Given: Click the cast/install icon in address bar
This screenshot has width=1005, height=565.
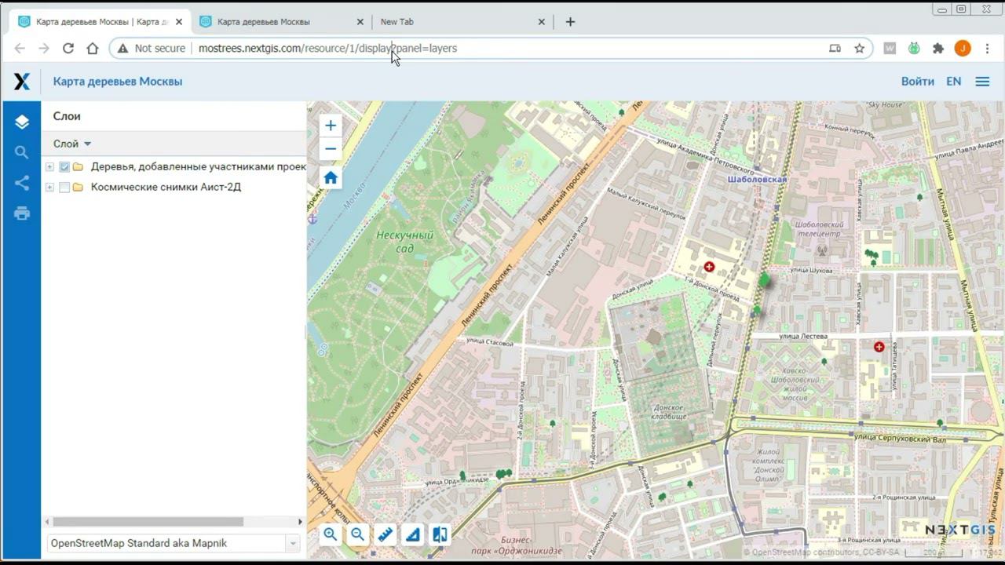Looking at the screenshot, I should coord(835,48).
